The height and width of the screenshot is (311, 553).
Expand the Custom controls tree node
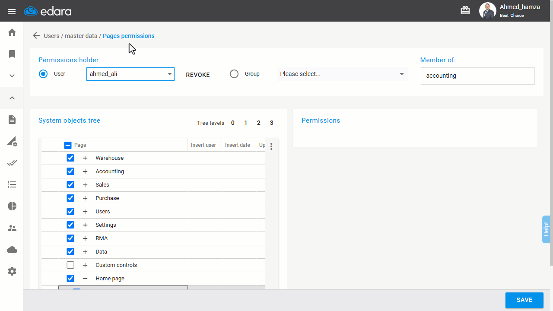pos(85,265)
